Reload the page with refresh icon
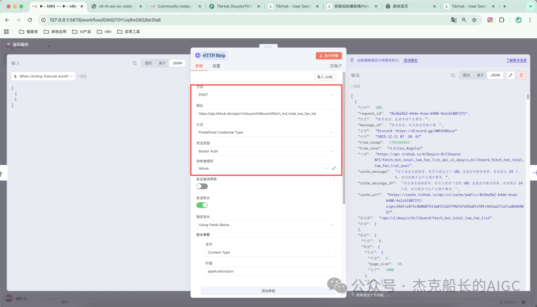537x307 pixels. tap(30, 20)
